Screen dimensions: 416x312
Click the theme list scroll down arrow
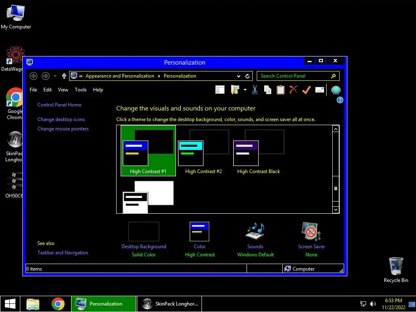point(336,210)
